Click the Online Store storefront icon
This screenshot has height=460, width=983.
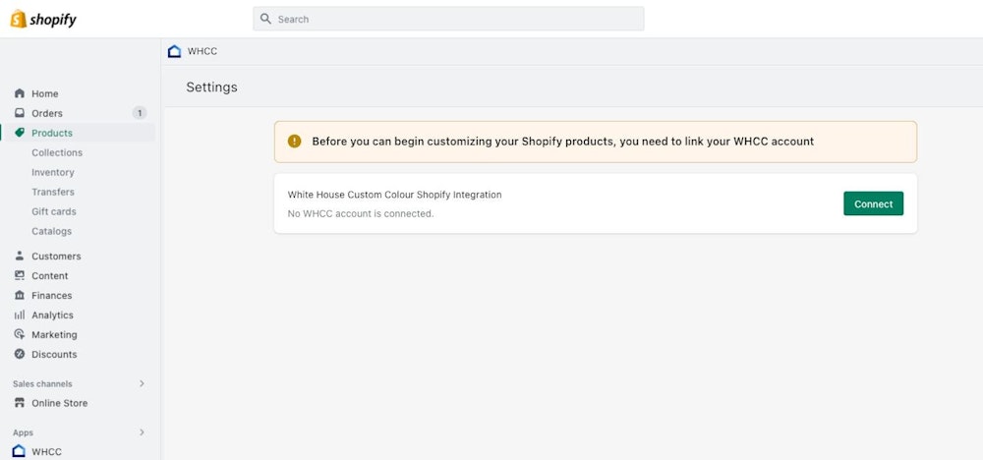click(x=20, y=403)
